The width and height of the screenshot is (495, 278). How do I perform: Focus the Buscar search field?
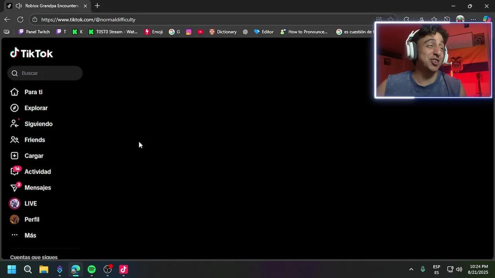point(45,73)
